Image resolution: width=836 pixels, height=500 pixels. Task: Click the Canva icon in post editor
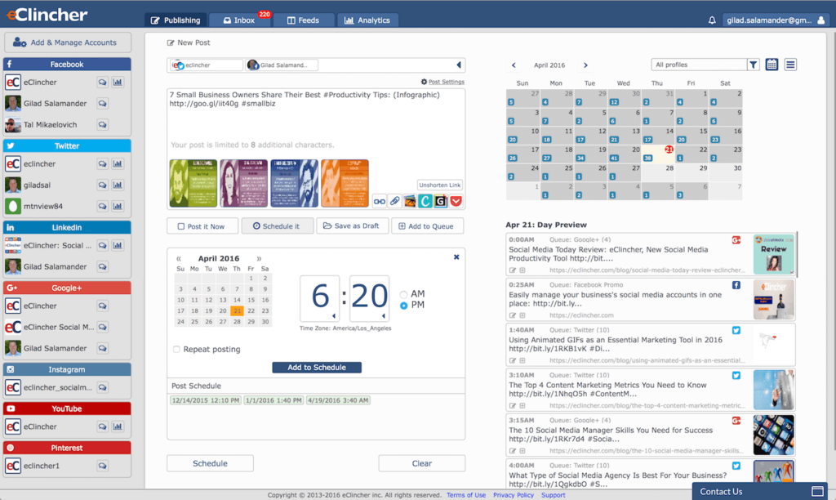pos(425,201)
